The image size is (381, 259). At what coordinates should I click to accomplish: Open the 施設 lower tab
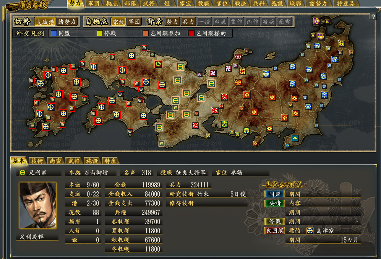click(92, 161)
